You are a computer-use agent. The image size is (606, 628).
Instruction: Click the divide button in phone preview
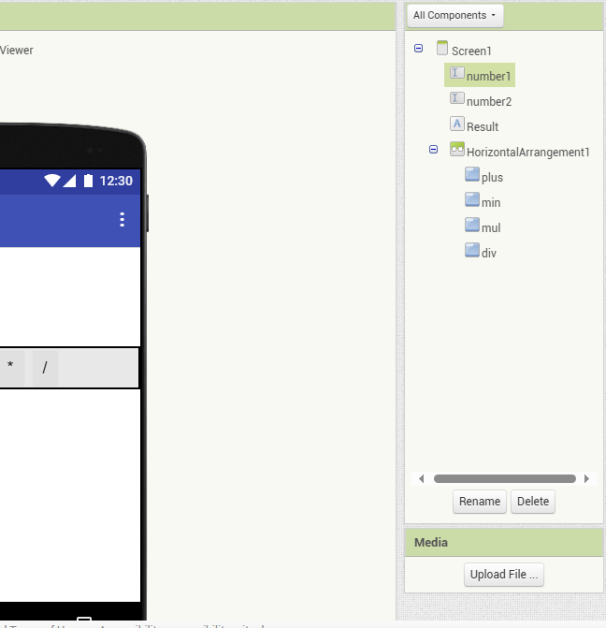(45, 368)
